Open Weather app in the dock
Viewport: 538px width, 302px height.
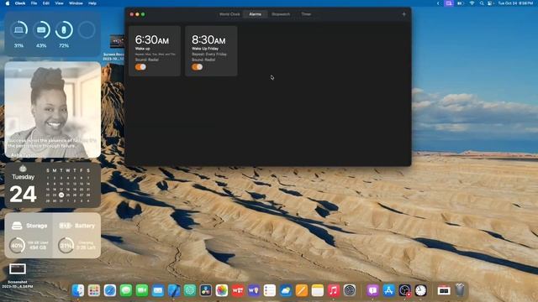[286, 290]
